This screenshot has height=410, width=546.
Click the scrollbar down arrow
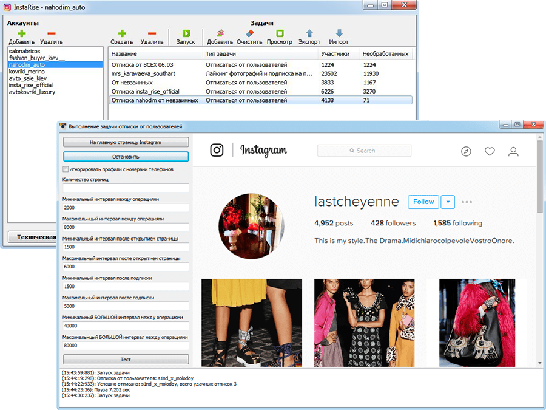pyautogui.click(x=540, y=363)
